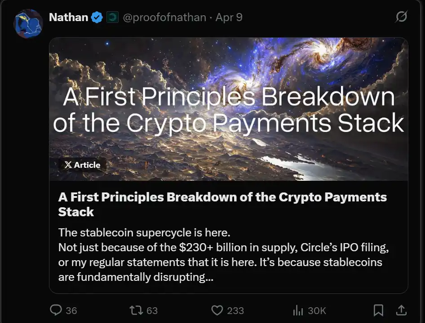Click the blue verified checkmark badge

coord(97,17)
